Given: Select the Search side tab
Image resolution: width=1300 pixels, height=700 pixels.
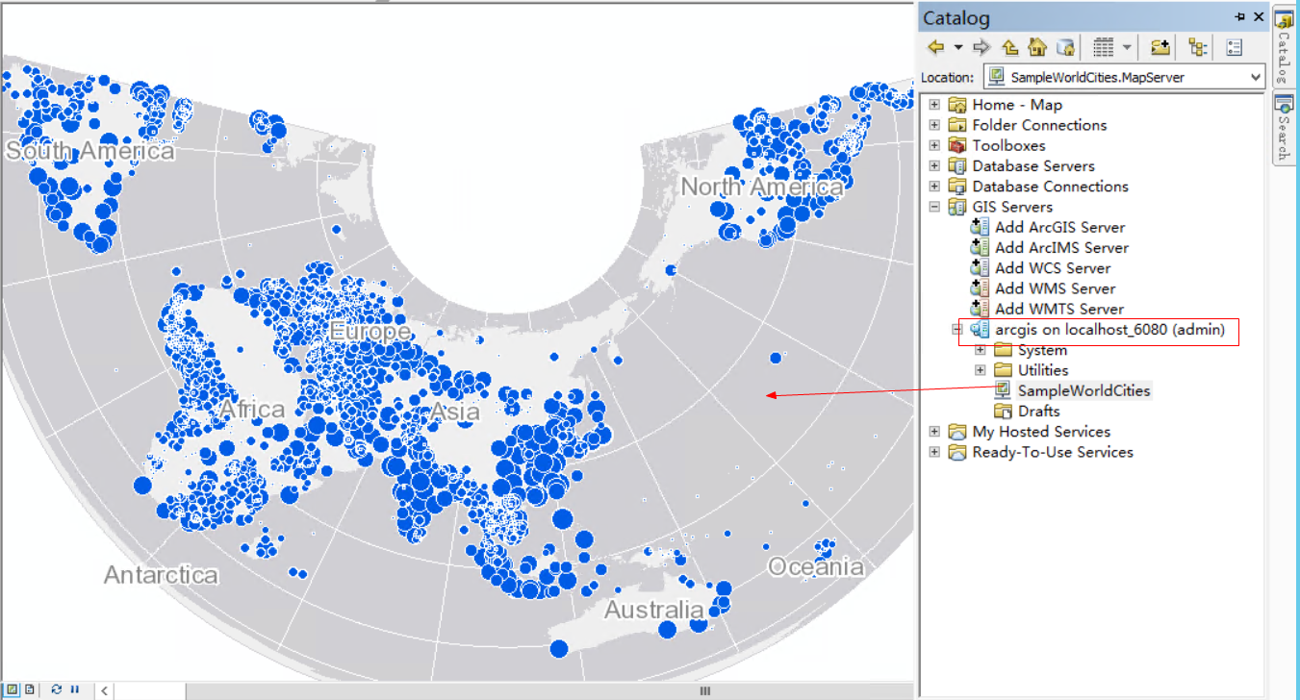Looking at the screenshot, I should tap(1283, 127).
